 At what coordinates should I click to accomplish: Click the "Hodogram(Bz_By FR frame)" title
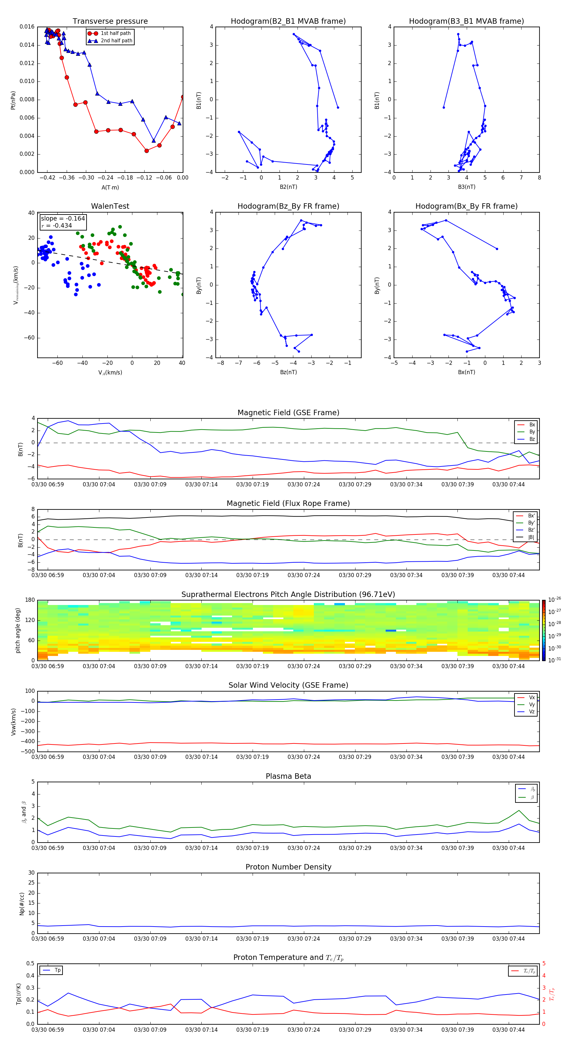[288, 206]
